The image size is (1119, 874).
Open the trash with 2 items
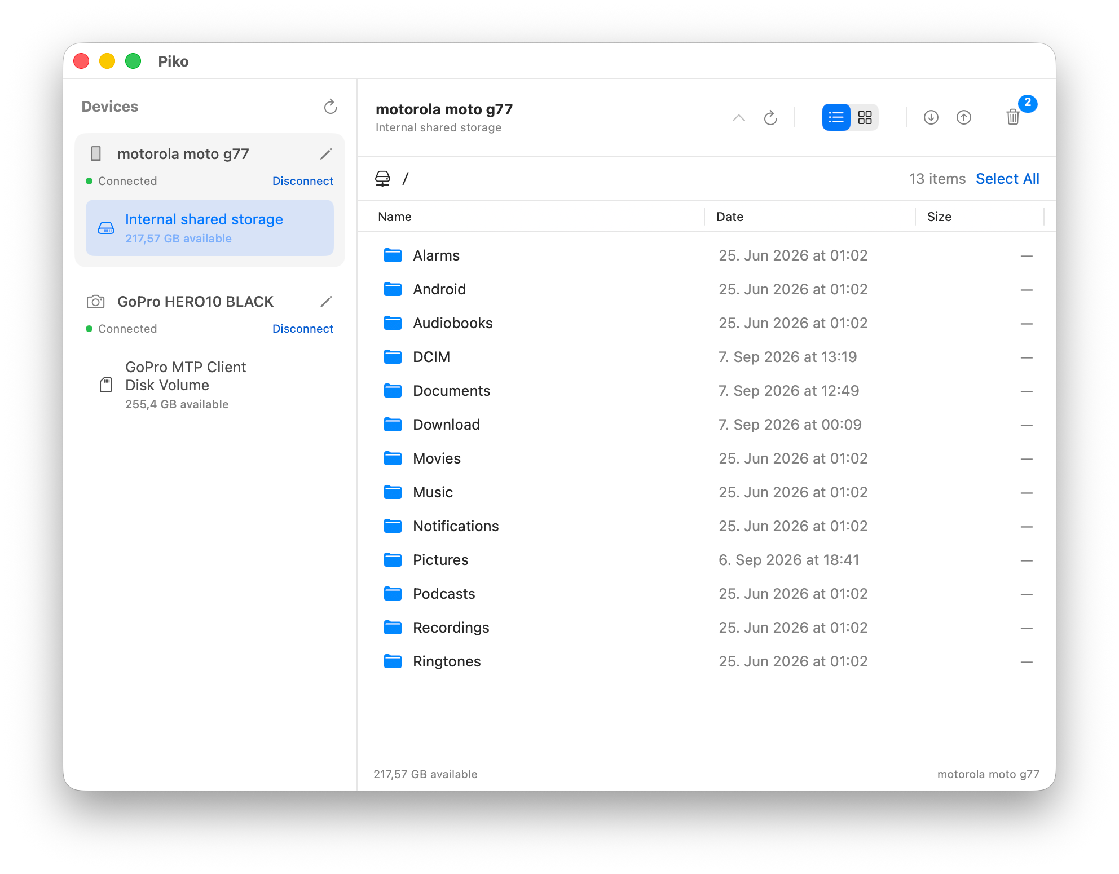[1013, 117]
